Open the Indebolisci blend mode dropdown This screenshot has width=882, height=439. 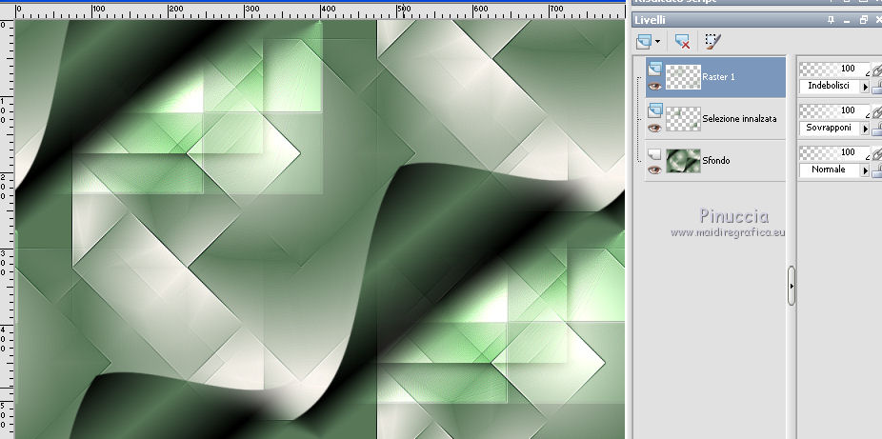(866, 87)
